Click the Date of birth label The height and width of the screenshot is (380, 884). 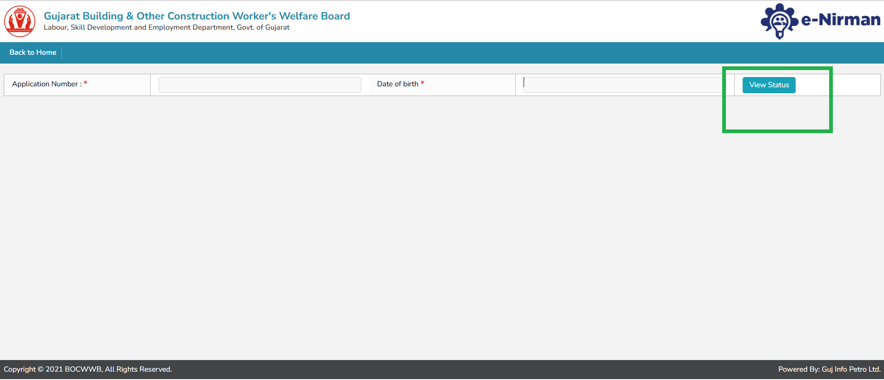[398, 84]
